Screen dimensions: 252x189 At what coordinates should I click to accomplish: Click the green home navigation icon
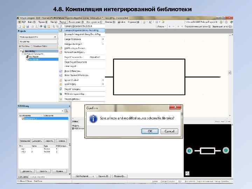click(x=232, y=22)
